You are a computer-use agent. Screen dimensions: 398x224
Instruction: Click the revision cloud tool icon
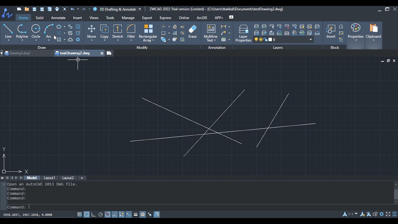[70, 40]
